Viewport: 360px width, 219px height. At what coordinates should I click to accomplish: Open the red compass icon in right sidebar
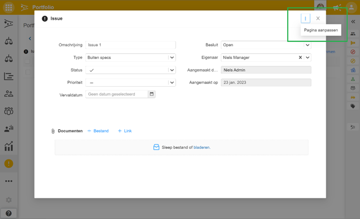coord(353,52)
